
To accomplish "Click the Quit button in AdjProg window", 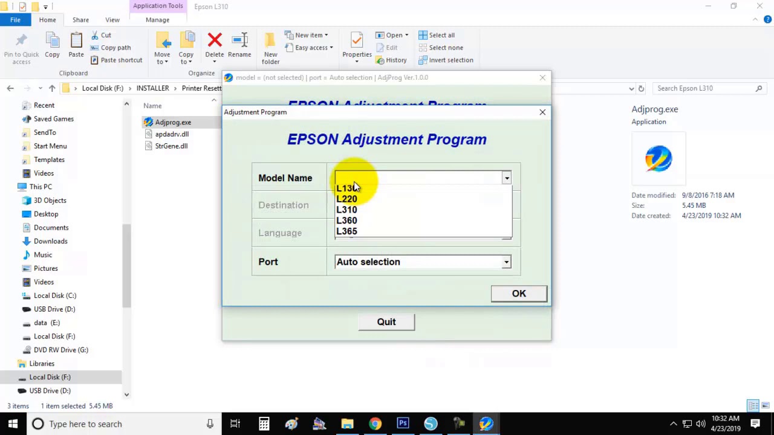I will (x=386, y=321).
